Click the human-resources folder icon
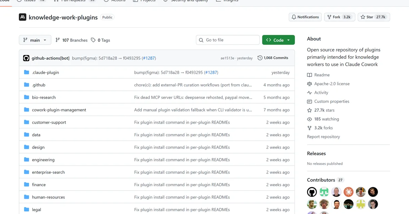Image resolution: width=409 pixels, height=214 pixels. click(x=27, y=197)
